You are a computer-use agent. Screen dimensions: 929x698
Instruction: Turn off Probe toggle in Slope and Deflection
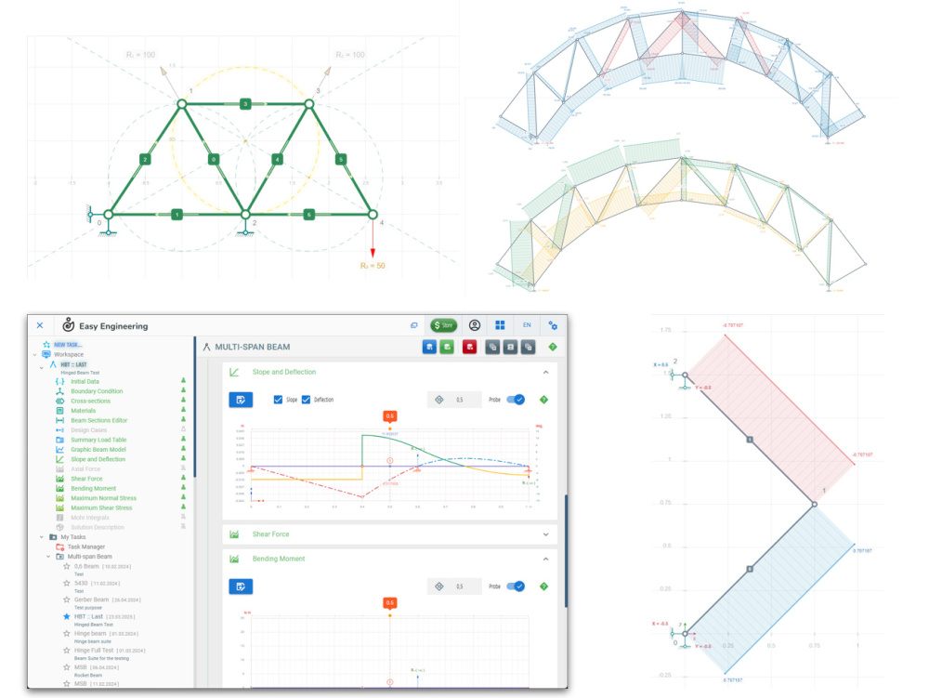(516, 400)
